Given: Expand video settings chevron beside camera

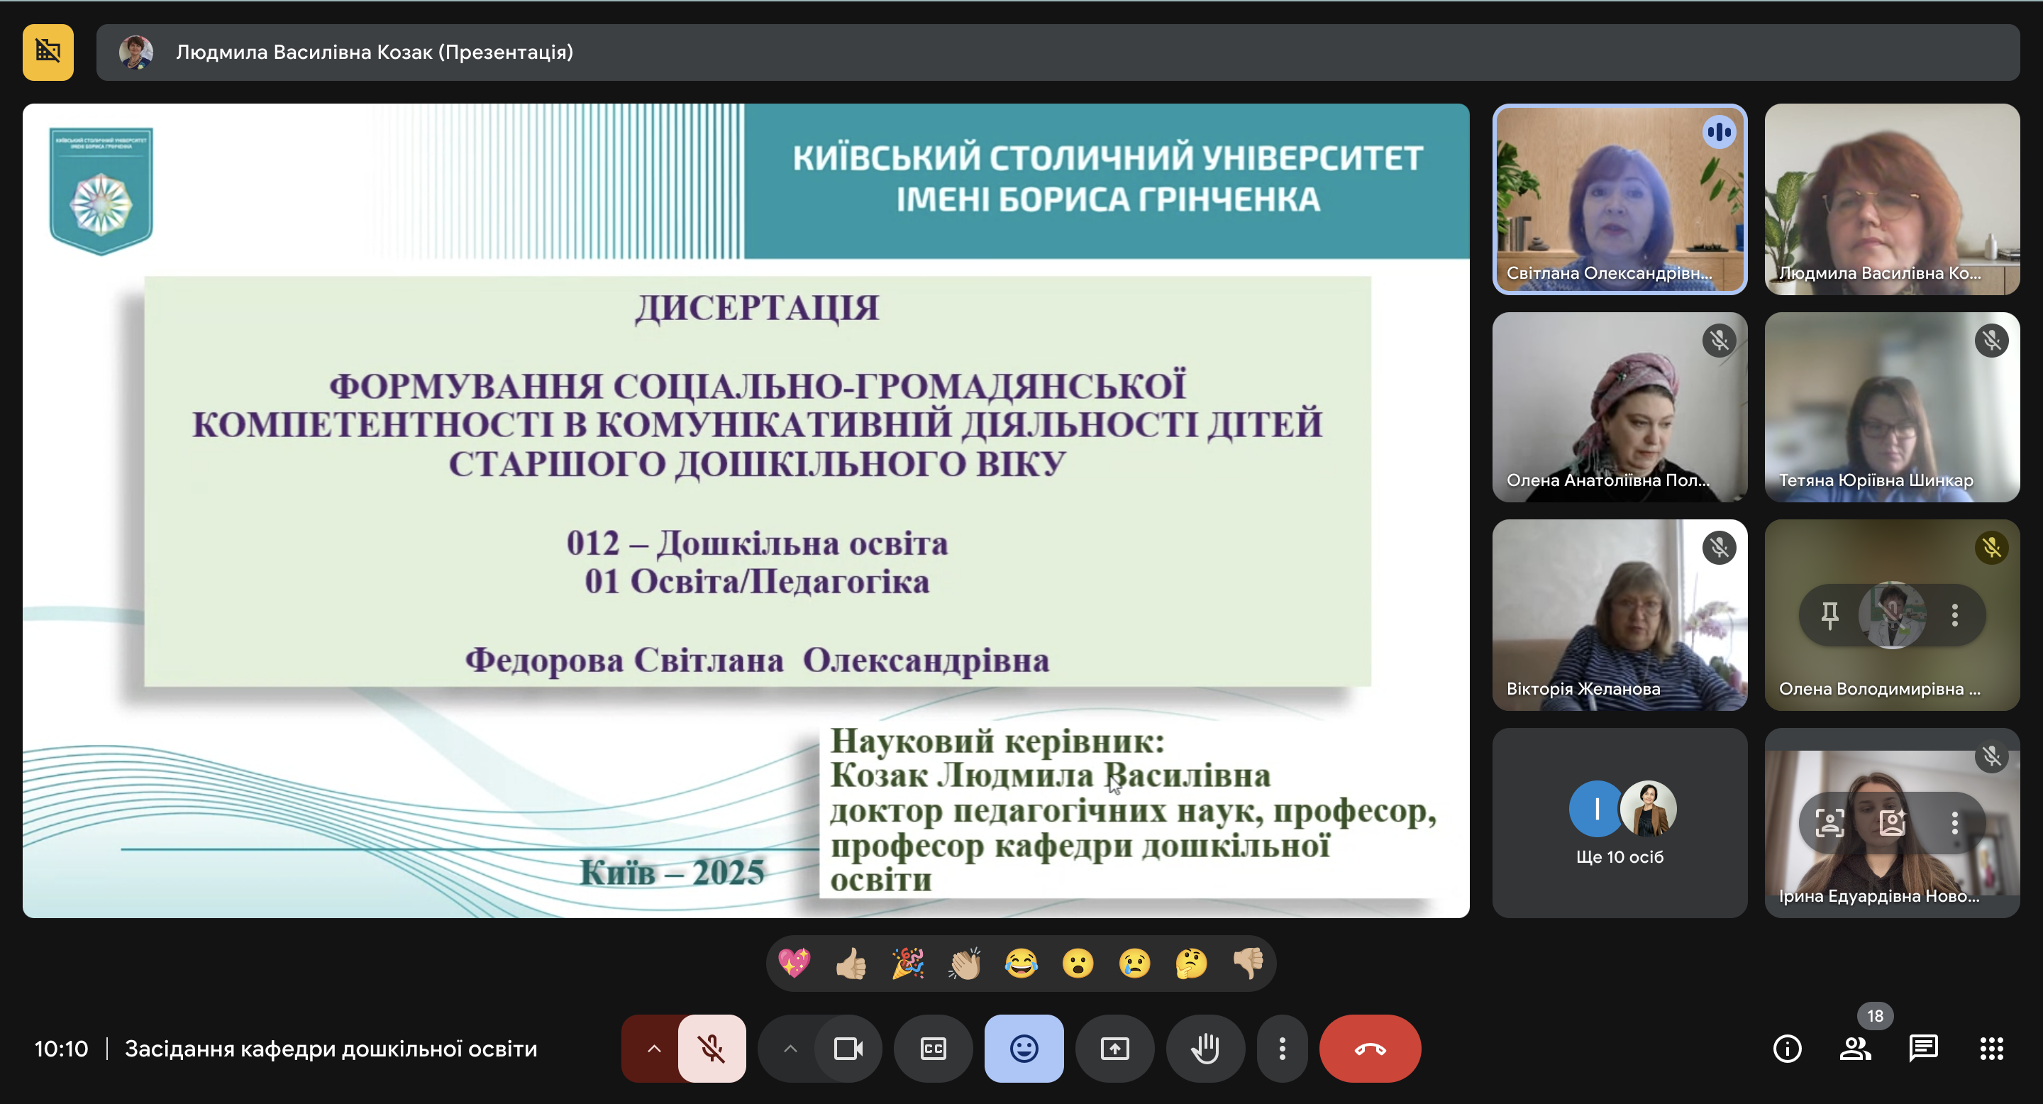Looking at the screenshot, I should point(790,1049).
